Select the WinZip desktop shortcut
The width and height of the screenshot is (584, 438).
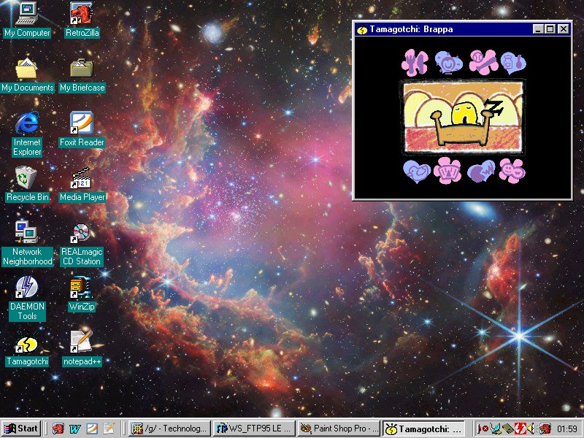[x=82, y=293]
